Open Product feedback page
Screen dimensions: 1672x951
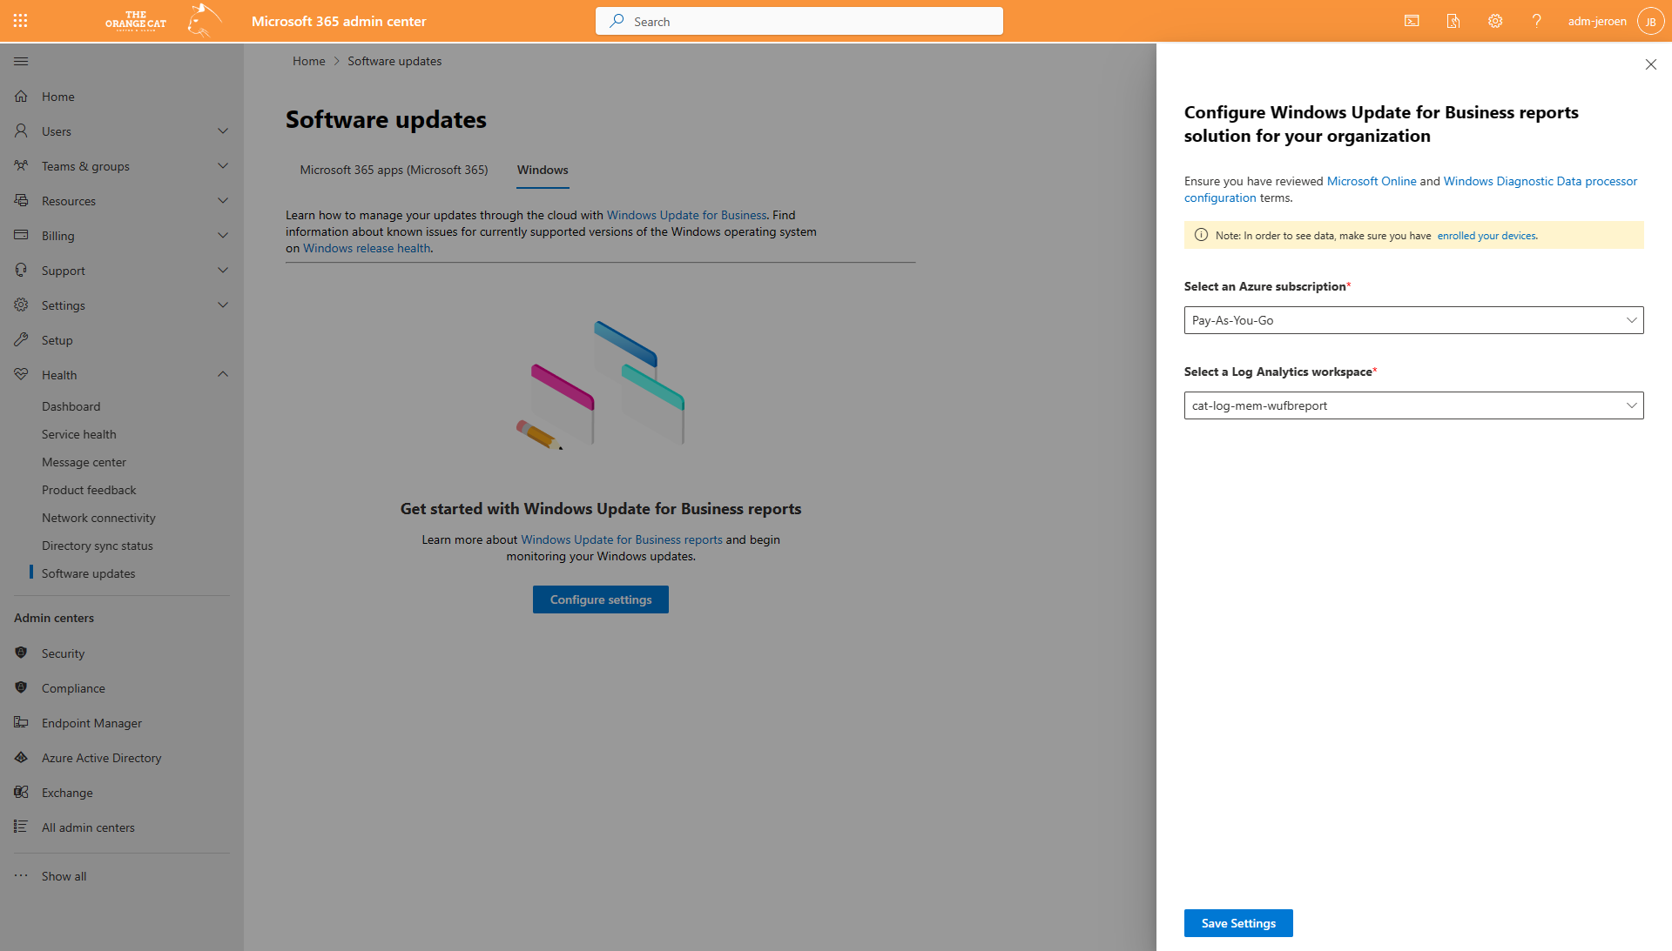pyautogui.click(x=89, y=490)
